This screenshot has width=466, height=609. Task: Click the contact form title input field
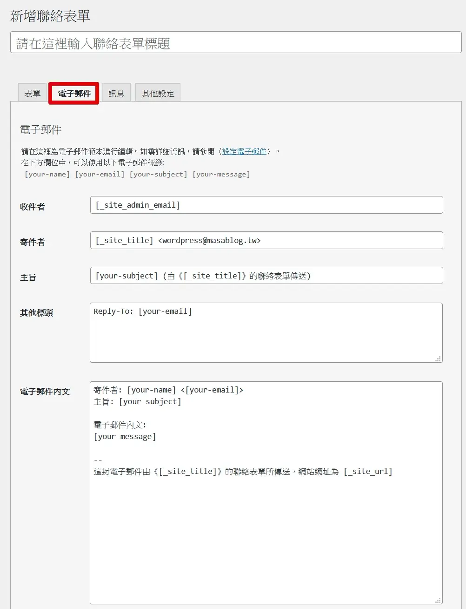[236, 42]
